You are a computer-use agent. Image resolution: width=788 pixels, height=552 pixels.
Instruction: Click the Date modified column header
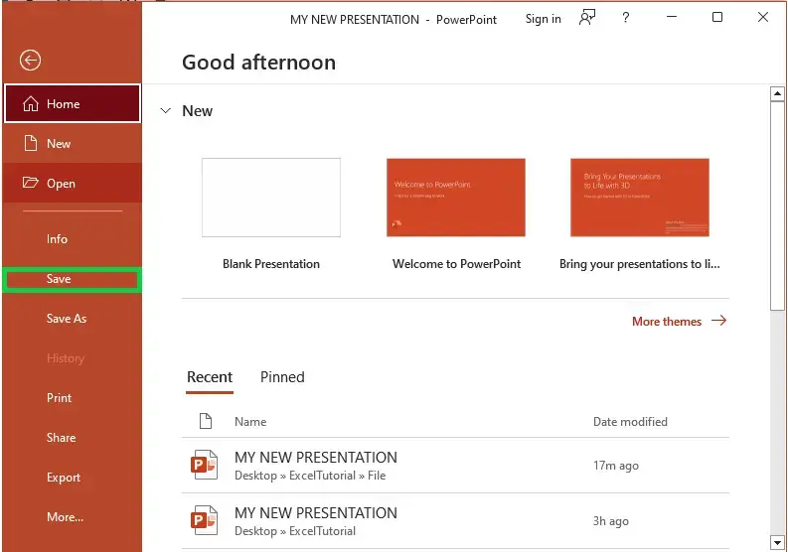tap(630, 421)
